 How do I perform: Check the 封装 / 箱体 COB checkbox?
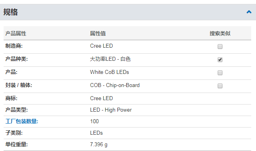tap(220, 86)
